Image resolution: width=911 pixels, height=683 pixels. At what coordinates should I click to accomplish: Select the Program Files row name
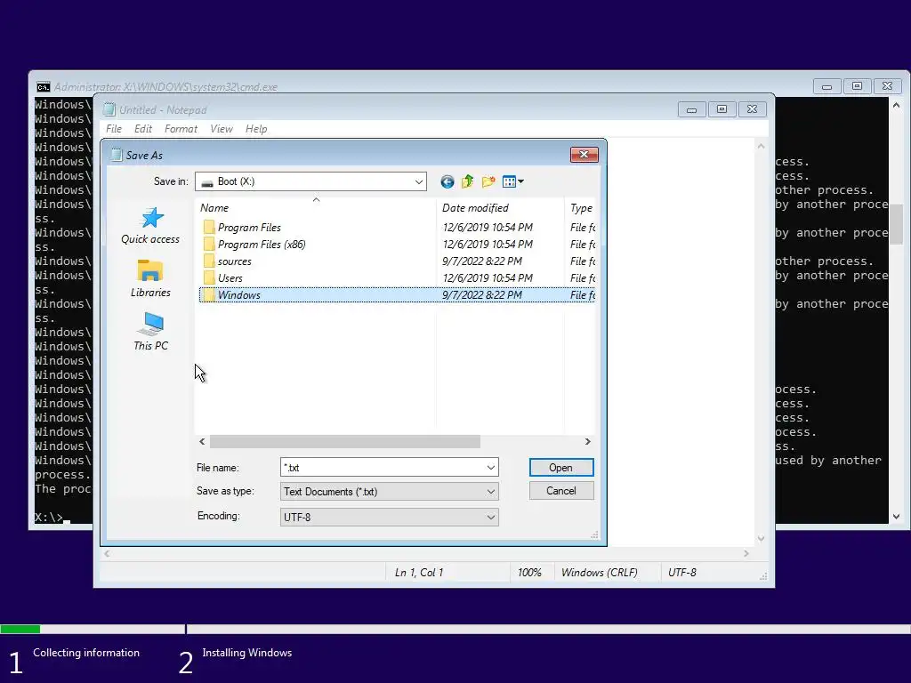pos(249,228)
